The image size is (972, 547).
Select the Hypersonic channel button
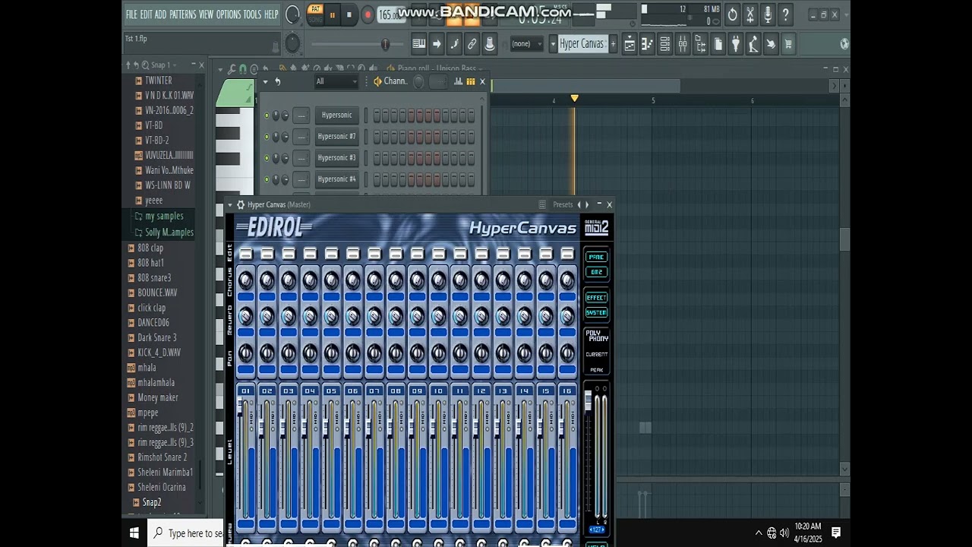tap(336, 115)
